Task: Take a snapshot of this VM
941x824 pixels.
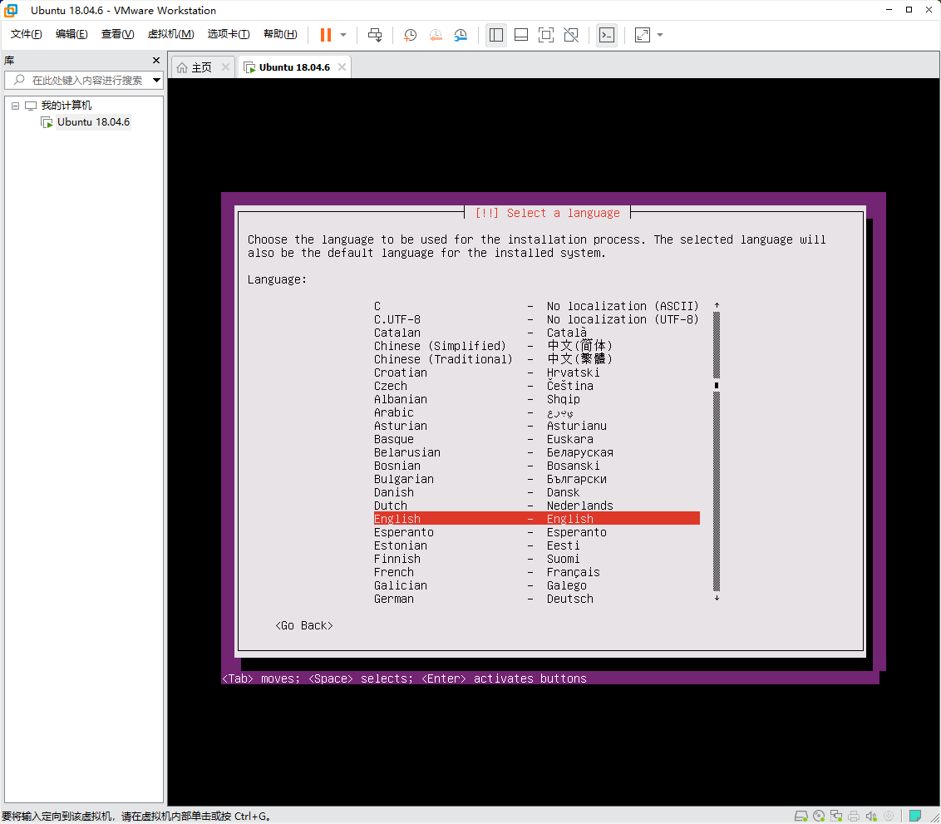Action: (411, 35)
